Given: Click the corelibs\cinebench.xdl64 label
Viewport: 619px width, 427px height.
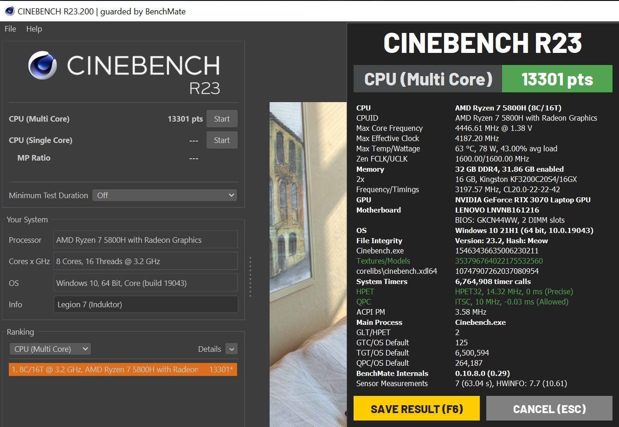Looking at the screenshot, I should (x=397, y=271).
